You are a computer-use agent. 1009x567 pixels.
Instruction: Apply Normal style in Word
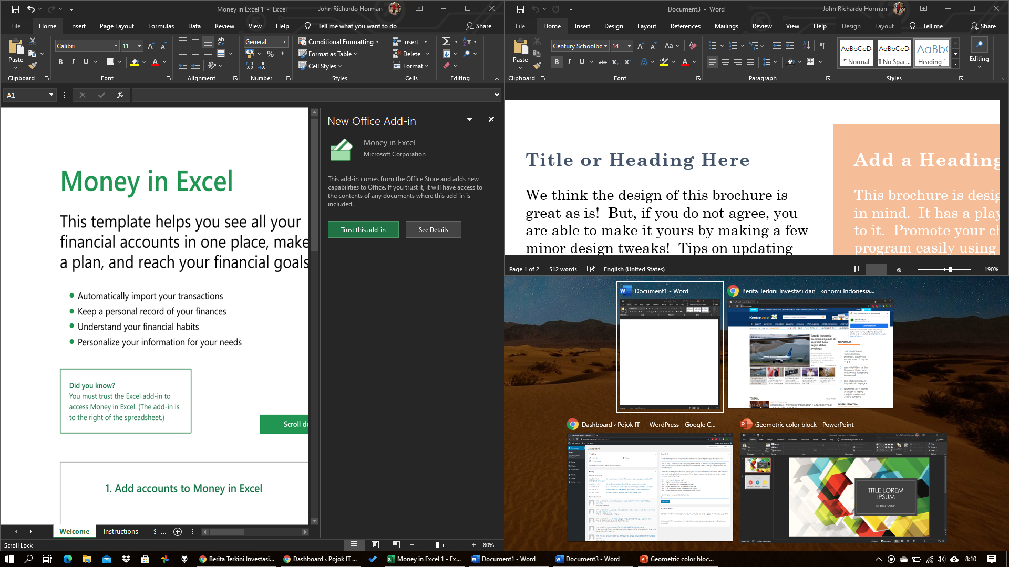point(856,54)
